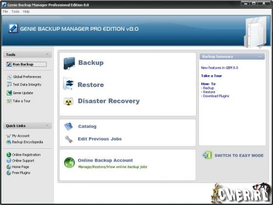Screen dimensions: 273x205
Task: Click the Run Backup icon in Tools
Action: (9, 64)
